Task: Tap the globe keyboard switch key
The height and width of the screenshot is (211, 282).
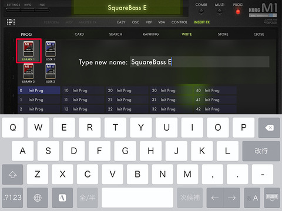Action: point(38,198)
